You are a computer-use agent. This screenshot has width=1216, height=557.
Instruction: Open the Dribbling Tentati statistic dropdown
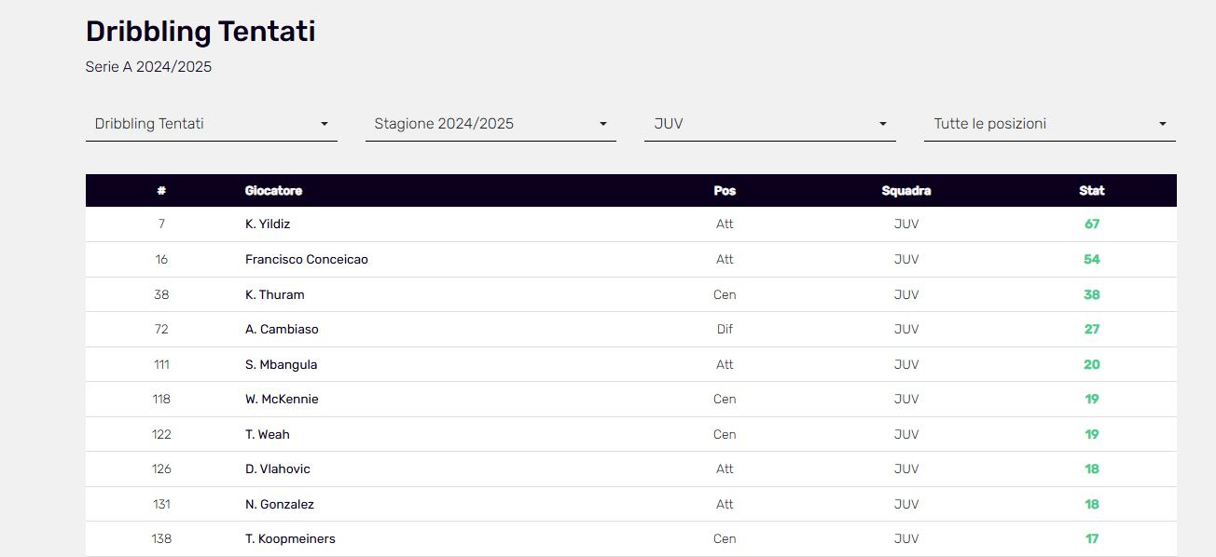point(212,124)
